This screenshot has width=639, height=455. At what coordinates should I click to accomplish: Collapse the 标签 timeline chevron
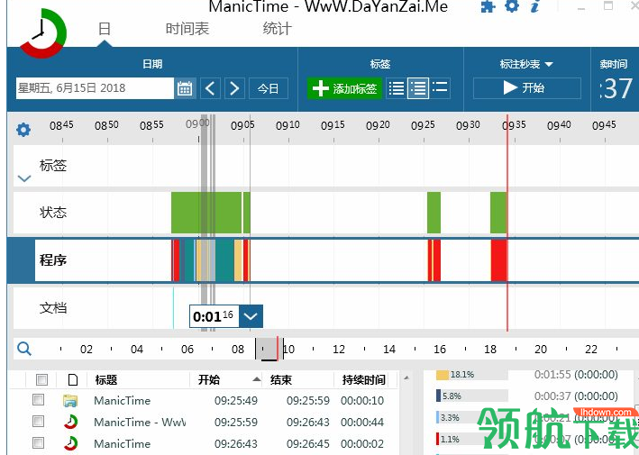24,178
